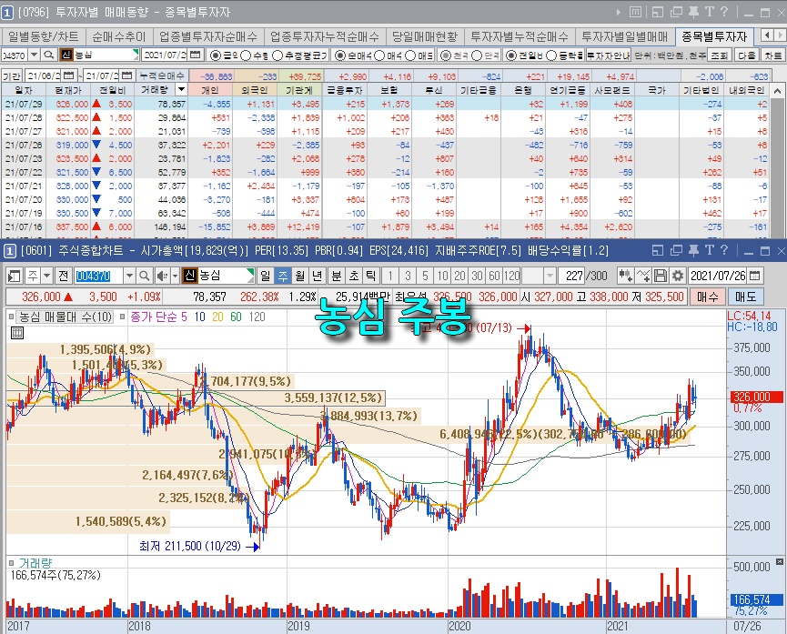Open stock code dropdown in investor window
This screenshot has height=634, width=787.
pos(35,55)
